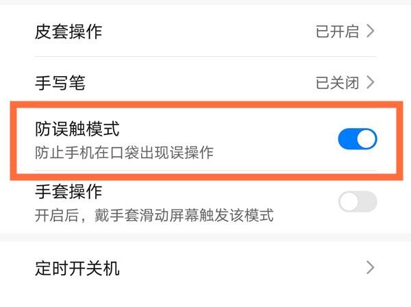This screenshot has width=411, height=307.
Task: Tap the white knob on 手套操作 switch
Action: (349, 201)
